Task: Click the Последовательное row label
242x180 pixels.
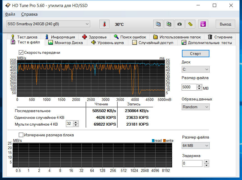Action: point(33,111)
